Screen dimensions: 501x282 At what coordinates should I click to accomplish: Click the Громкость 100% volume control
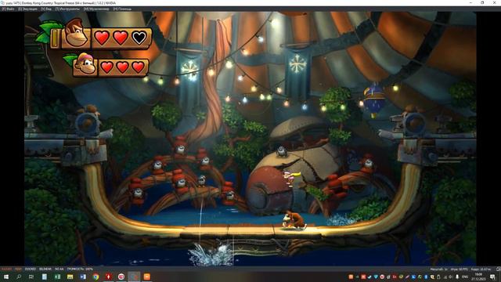(80, 269)
